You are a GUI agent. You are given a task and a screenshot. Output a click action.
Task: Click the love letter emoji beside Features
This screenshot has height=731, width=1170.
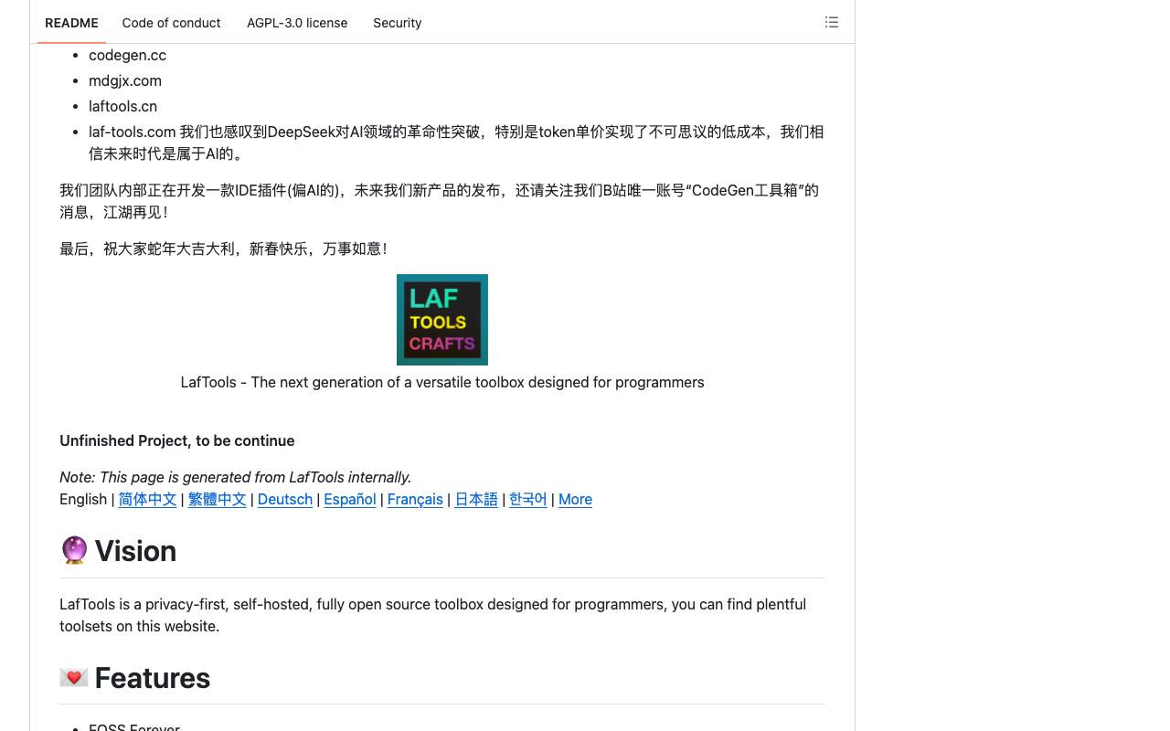(74, 677)
